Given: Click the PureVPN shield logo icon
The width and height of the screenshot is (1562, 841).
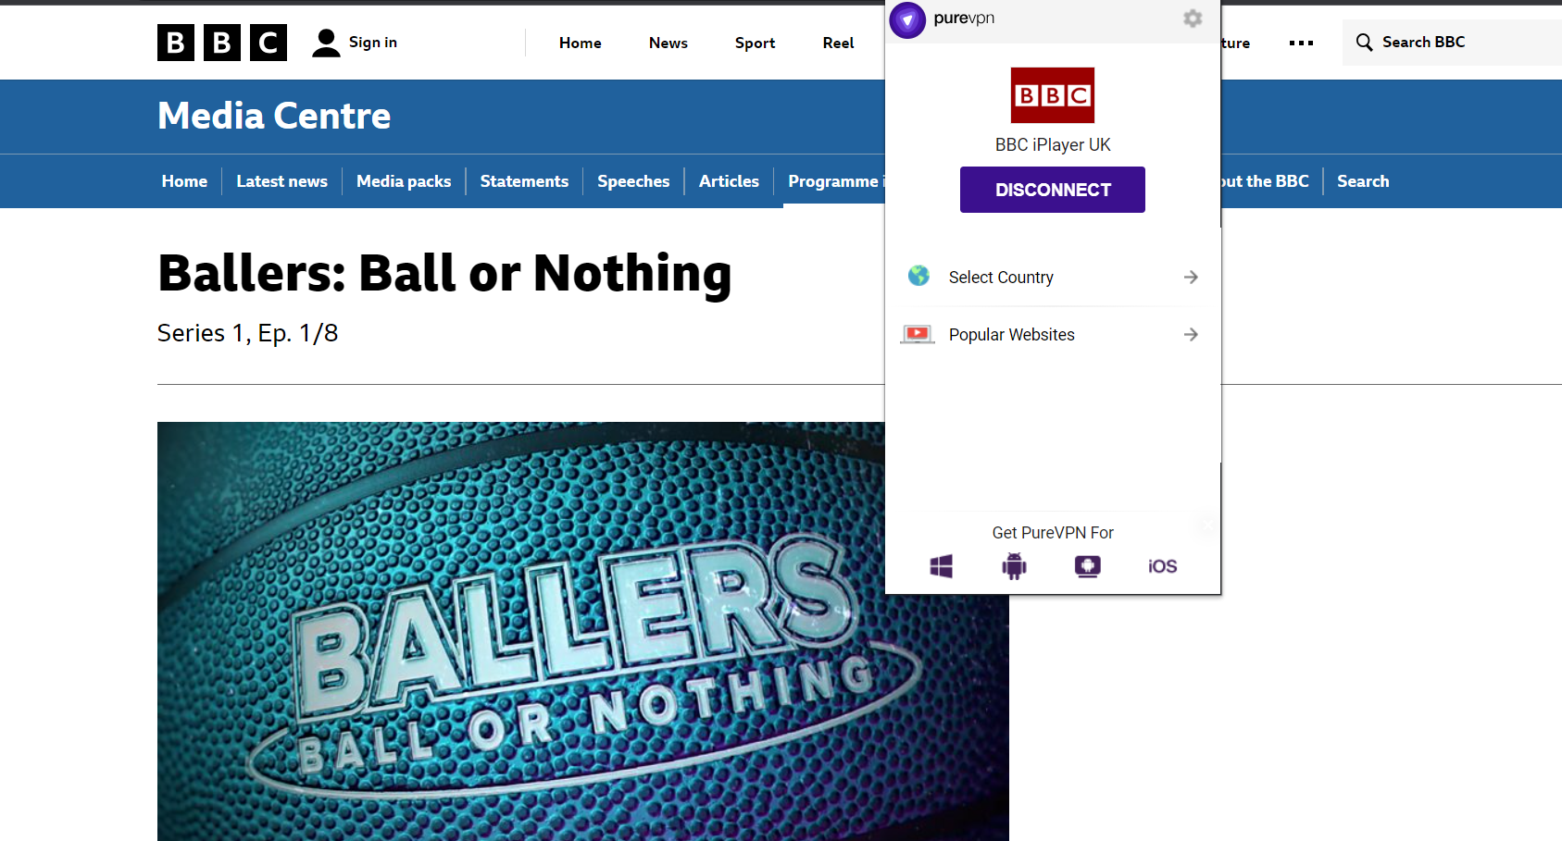Looking at the screenshot, I should (x=907, y=19).
